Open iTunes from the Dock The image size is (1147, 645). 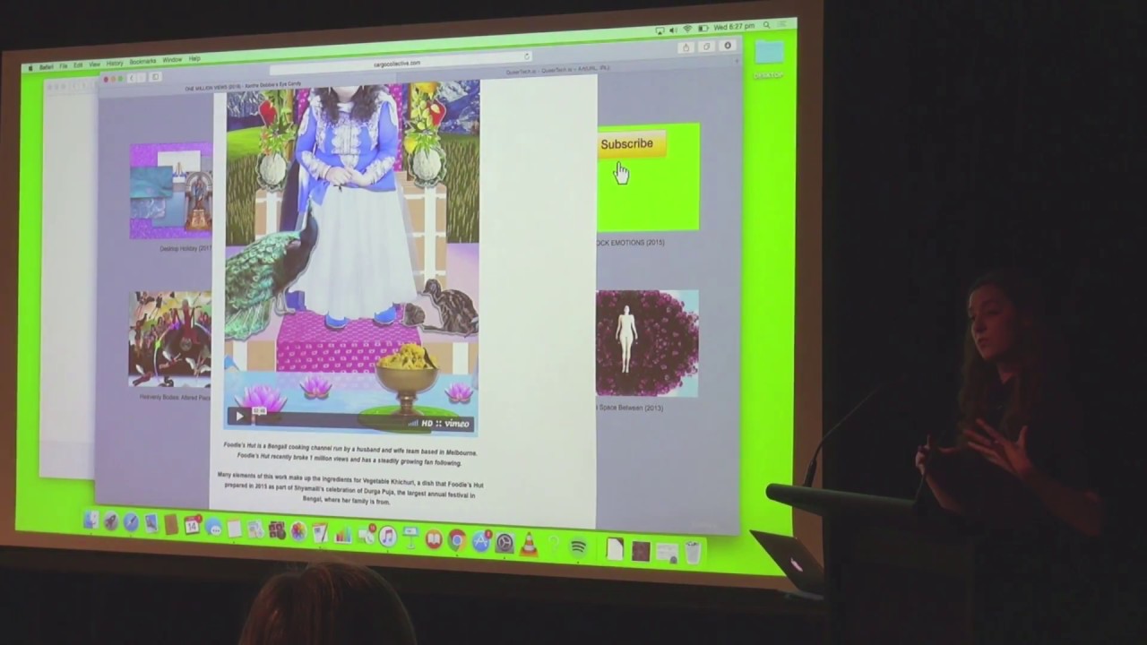[388, 537]
